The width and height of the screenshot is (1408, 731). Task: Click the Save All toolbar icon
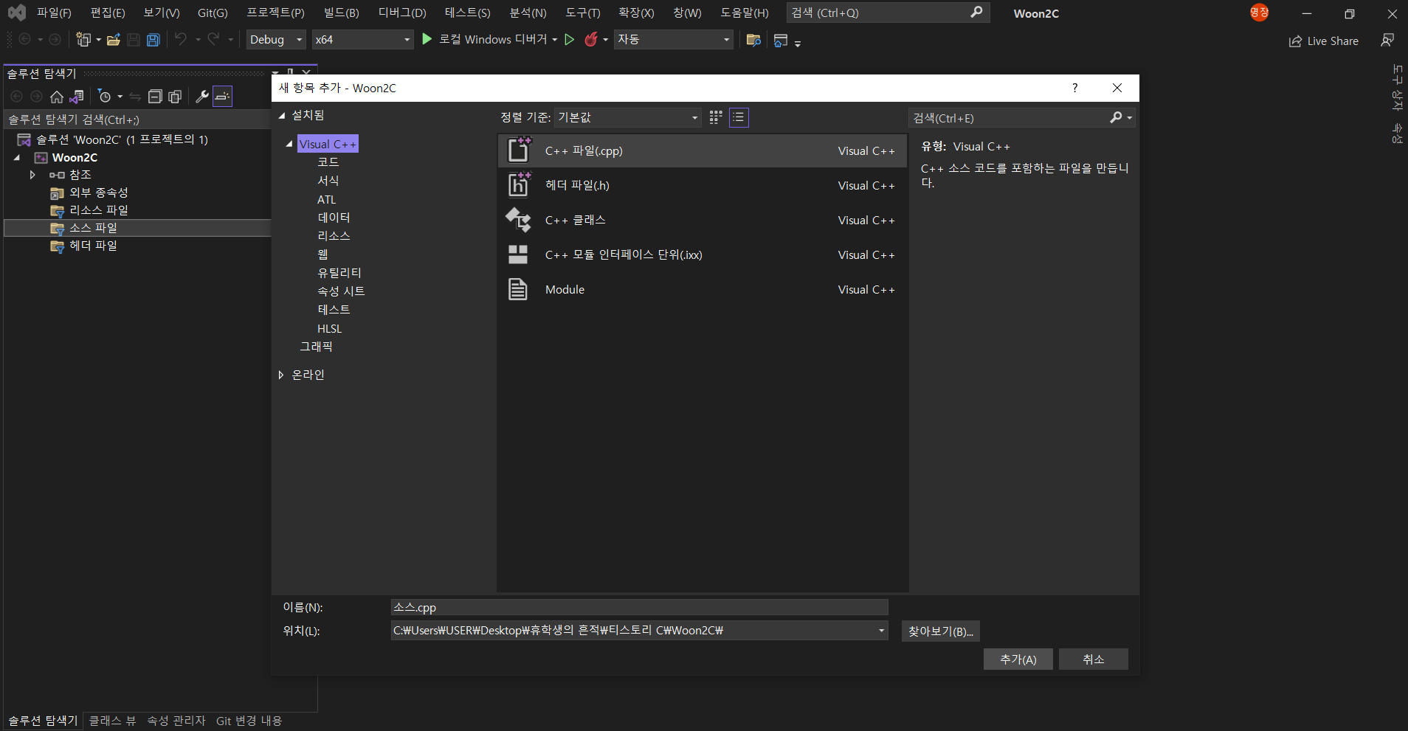tap(153, 40)
